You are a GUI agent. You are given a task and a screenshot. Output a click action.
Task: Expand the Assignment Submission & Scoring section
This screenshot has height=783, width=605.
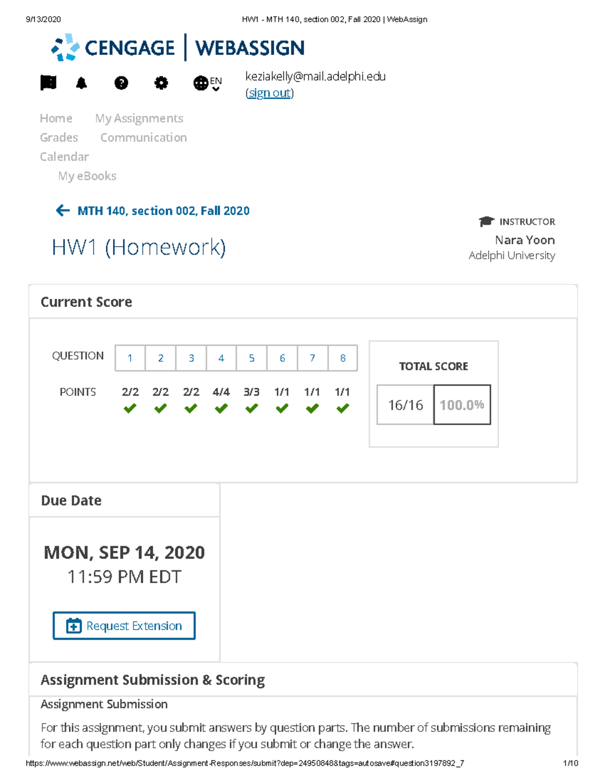(152, 680)
